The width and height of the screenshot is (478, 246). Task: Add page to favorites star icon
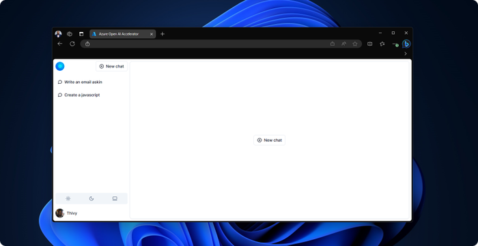pyautogui.click(x=355, y=44)
